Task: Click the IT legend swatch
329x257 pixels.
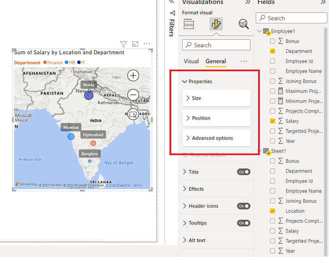Action: click(79, 62)
